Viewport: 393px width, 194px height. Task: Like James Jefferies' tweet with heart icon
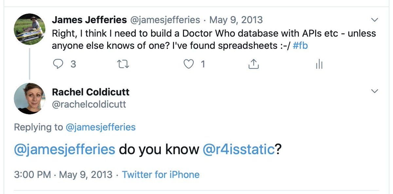click(x=188, y=64)
